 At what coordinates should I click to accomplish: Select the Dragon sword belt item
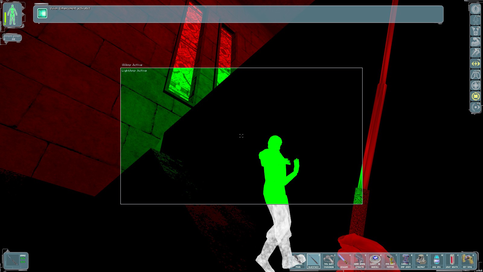[x=344, y=261]
